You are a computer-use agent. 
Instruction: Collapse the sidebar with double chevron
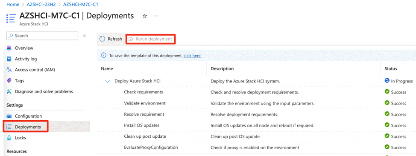[x=85, y=36]
